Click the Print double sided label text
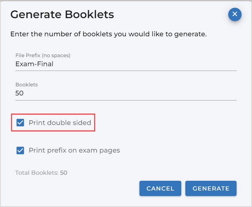The height and width of the screenshot is (207, 252). pyautogui.click(x=60, y=123)
